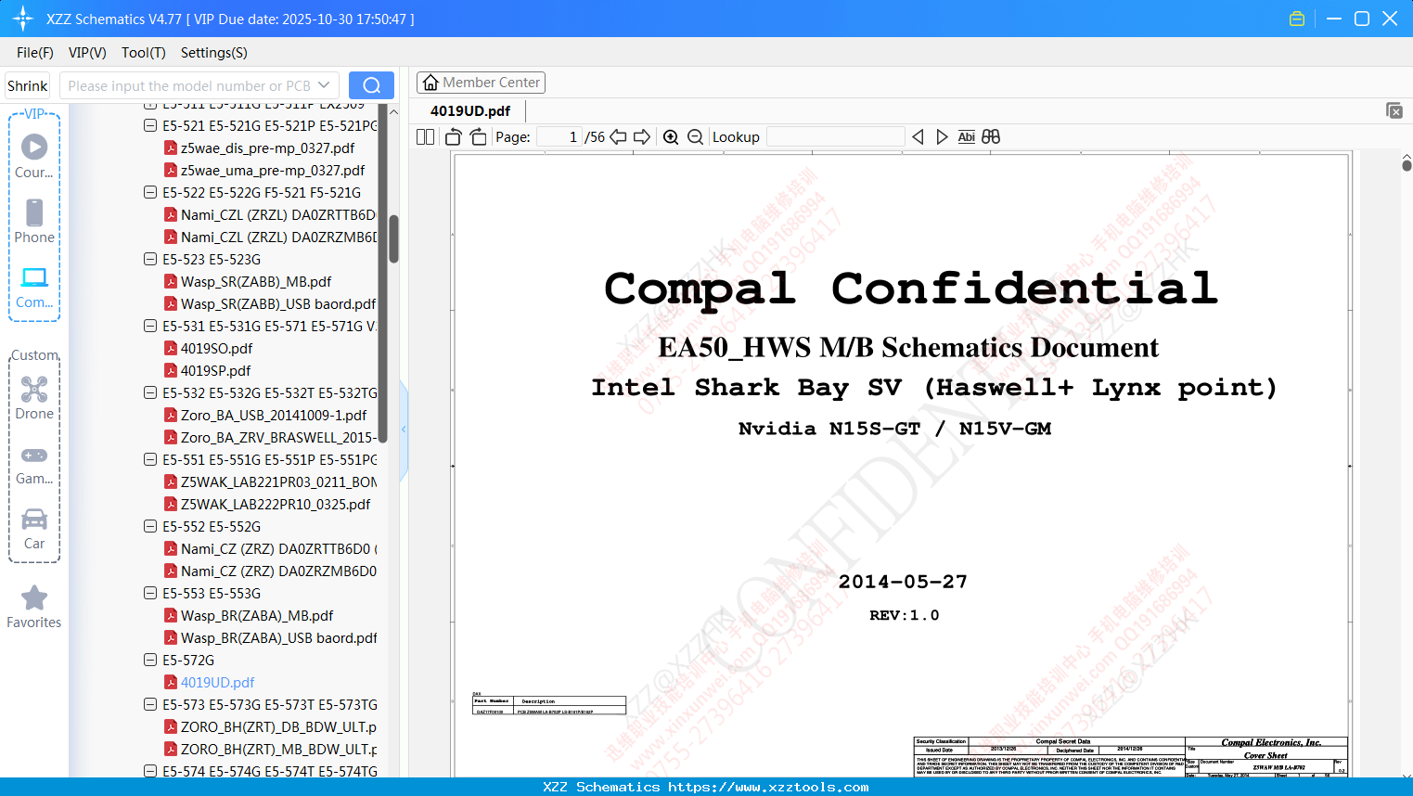Go to the previous page arrow

coord(618,137)
